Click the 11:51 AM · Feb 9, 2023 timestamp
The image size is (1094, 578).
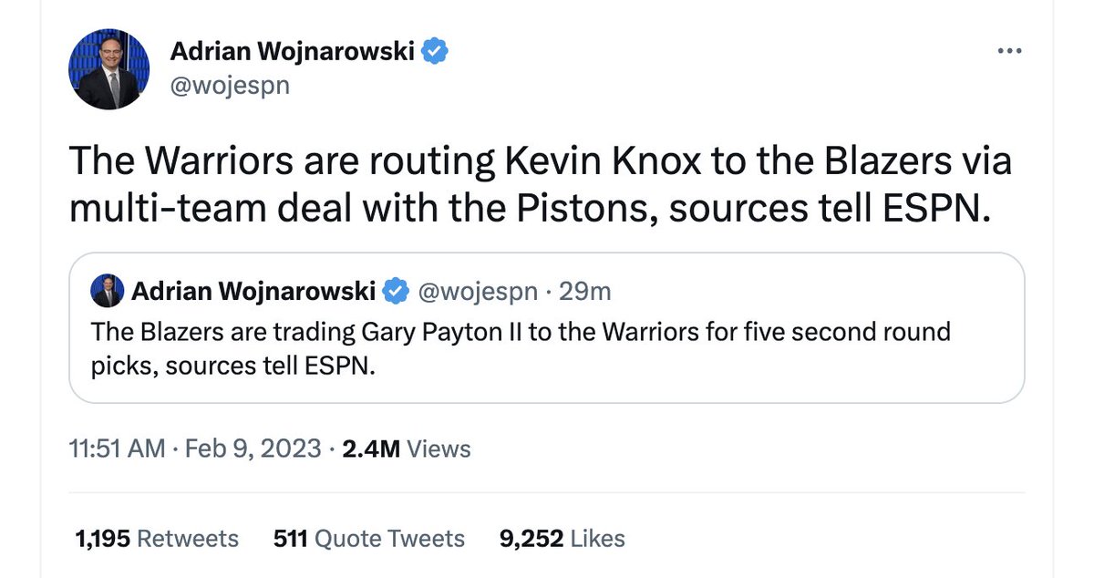tap(195, 449)
